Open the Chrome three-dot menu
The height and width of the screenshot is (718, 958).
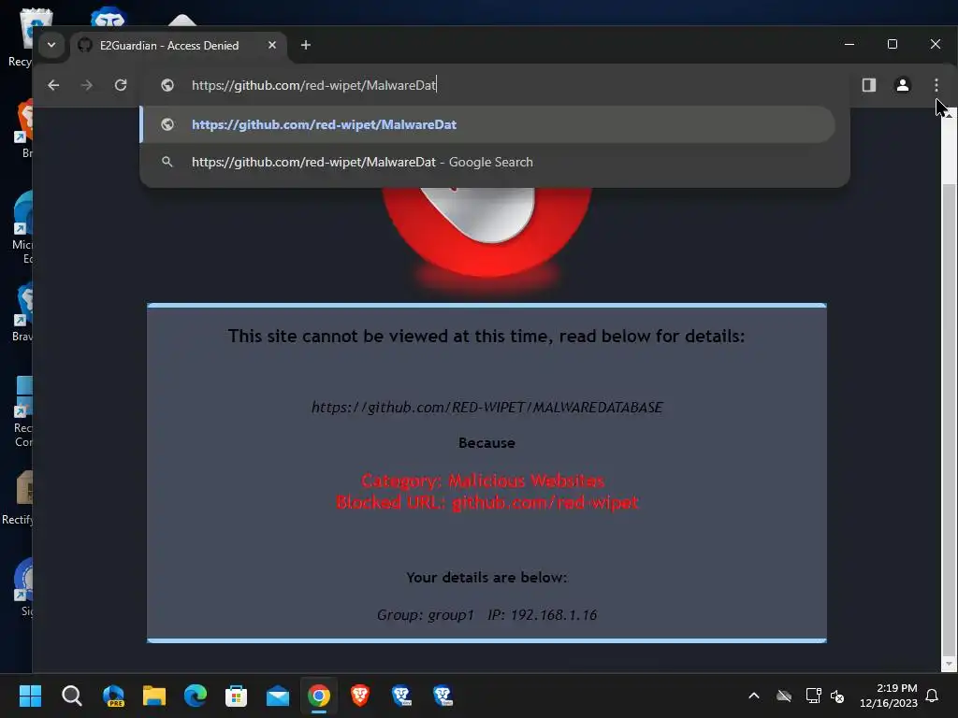[936, 85]
